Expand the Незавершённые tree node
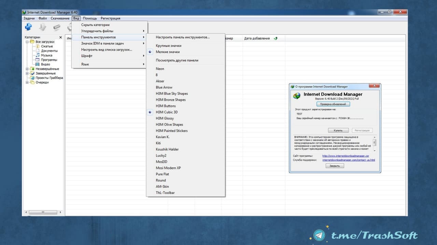 27,69
